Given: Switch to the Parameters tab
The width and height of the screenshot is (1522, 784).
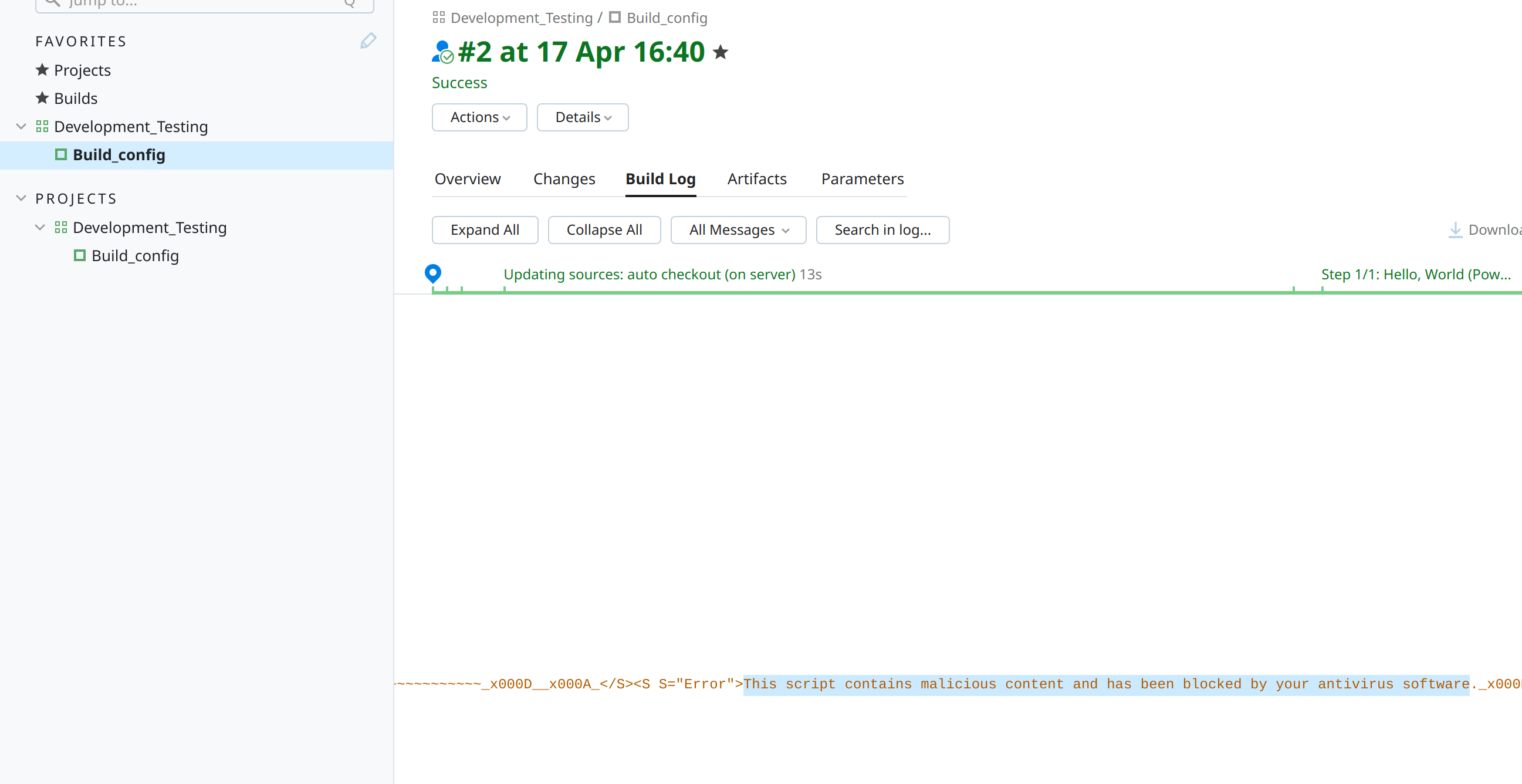Looking at the screenshot, I should coord(862,179).
